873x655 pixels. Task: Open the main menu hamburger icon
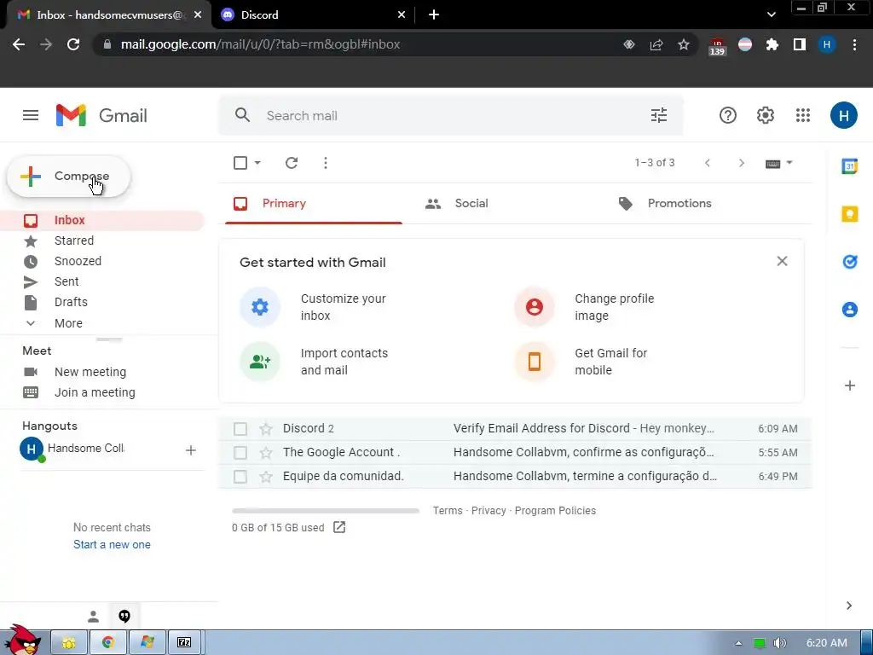tap(31, 115)
